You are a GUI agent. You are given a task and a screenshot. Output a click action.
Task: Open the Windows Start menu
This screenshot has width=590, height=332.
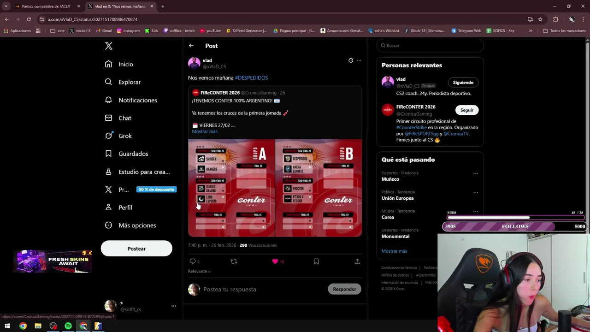(7, 326)
